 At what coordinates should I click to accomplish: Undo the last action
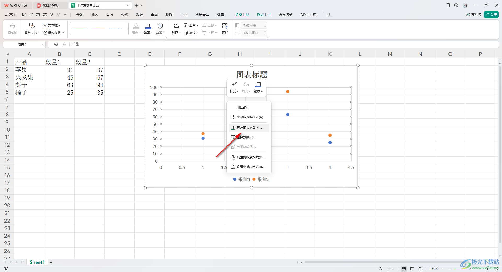tap(52, 15)
